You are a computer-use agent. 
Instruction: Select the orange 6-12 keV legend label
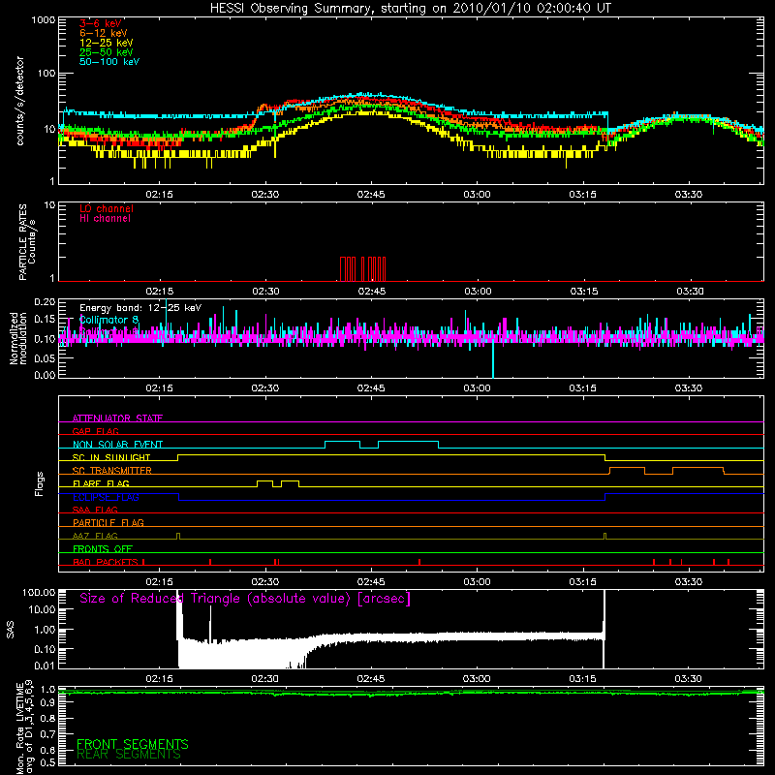[104, 33]
